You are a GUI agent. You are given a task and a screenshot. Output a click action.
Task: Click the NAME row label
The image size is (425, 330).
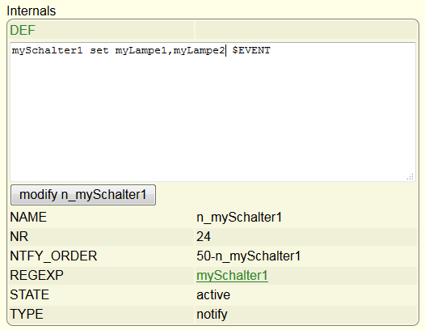(28, 218)
